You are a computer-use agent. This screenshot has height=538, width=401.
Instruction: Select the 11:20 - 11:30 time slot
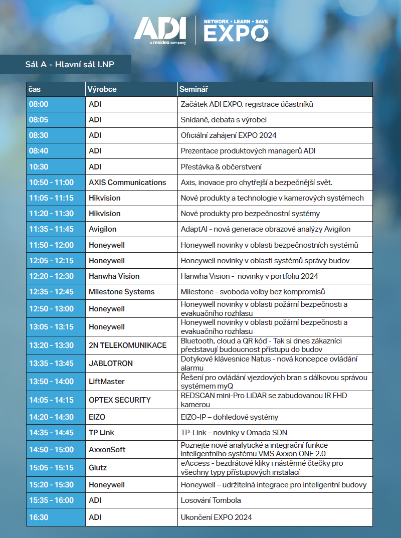(x=56, y=214)
